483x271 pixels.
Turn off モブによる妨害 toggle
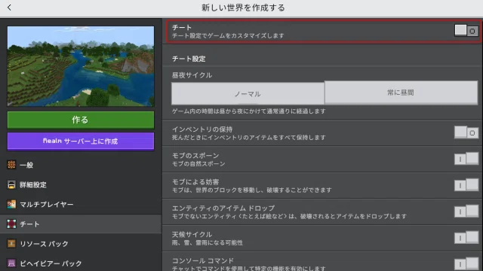point(466,185)
